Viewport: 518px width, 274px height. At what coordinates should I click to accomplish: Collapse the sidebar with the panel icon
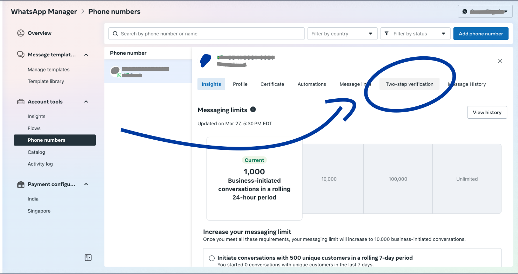pyautogui.click(x=88, y=258)
